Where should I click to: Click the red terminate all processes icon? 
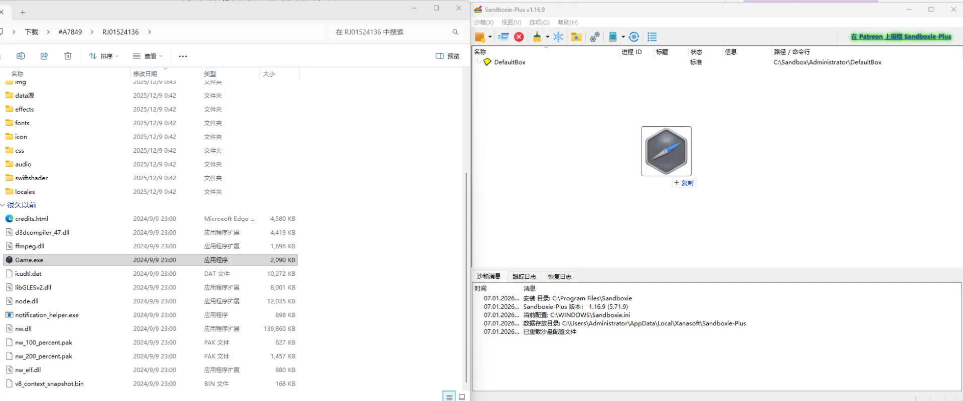519,37
